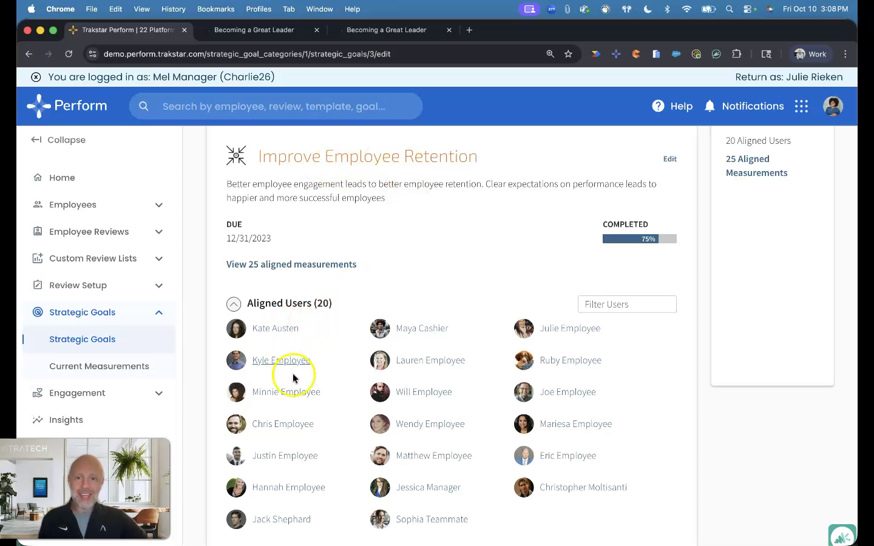Expand the Employees sidebar menu
Viewport: 874px width, 546px height.
pos(158,205)
